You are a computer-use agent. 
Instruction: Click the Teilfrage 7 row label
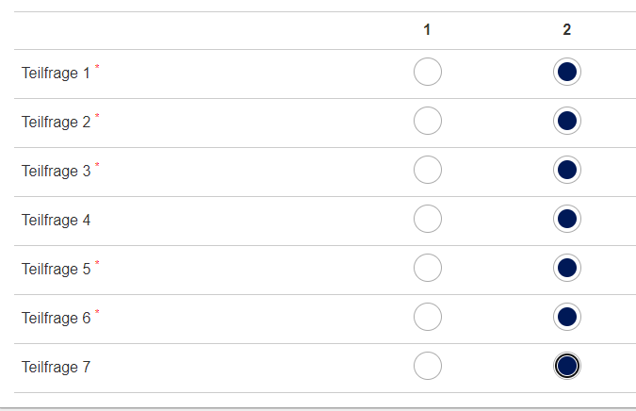[56, 368]
